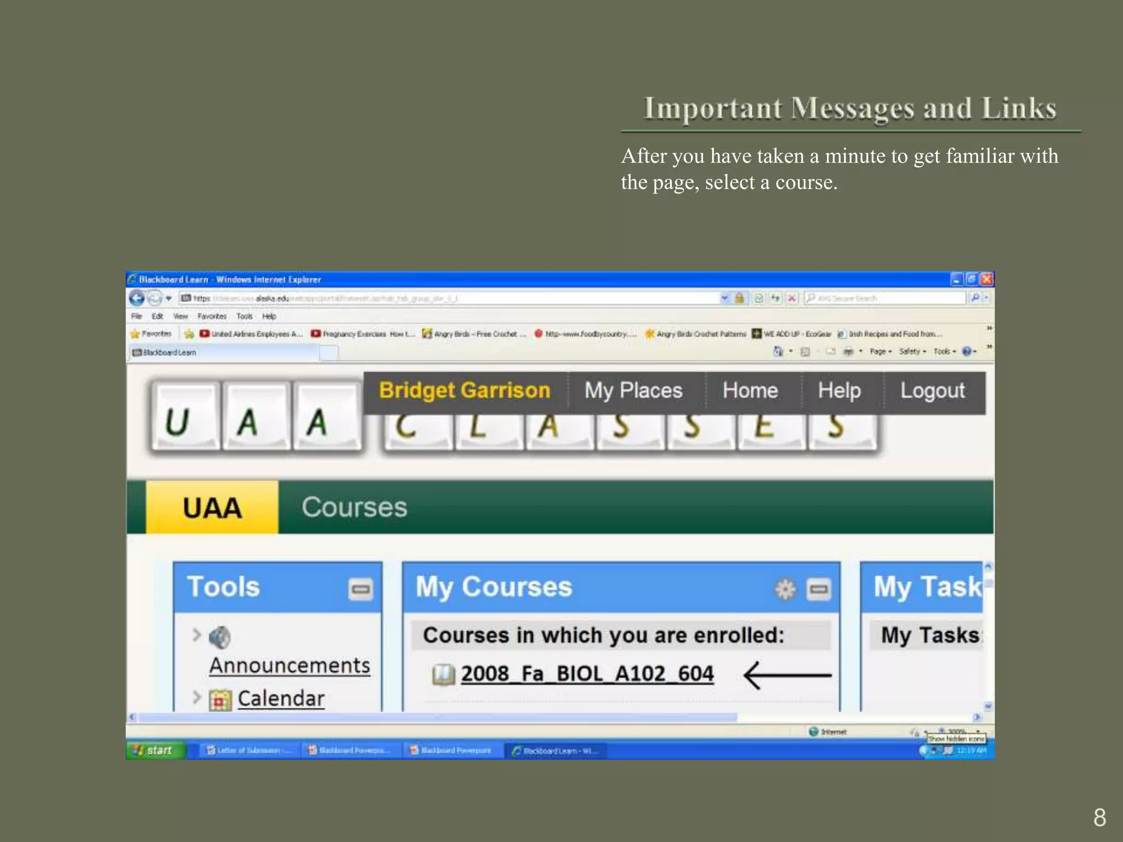The image size is (1123, 842).
Task: Click the AVG Secure Search box
Action: click(x=884, y=298)
